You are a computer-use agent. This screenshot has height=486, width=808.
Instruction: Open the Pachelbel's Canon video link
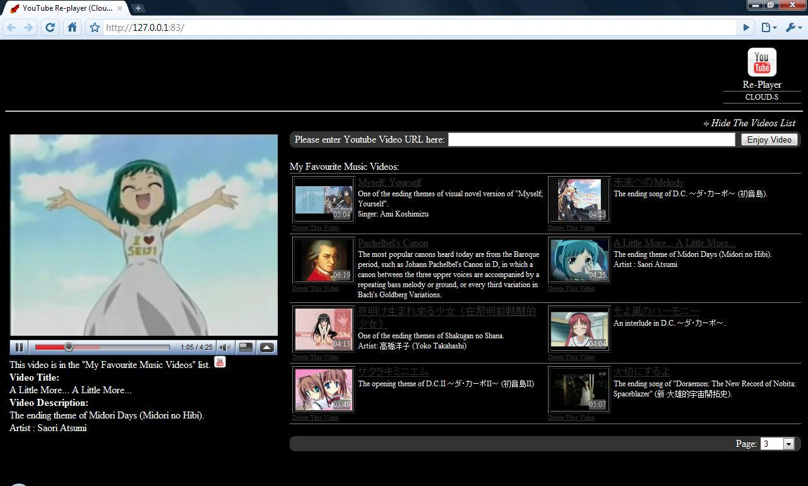[x=393, y=243]
